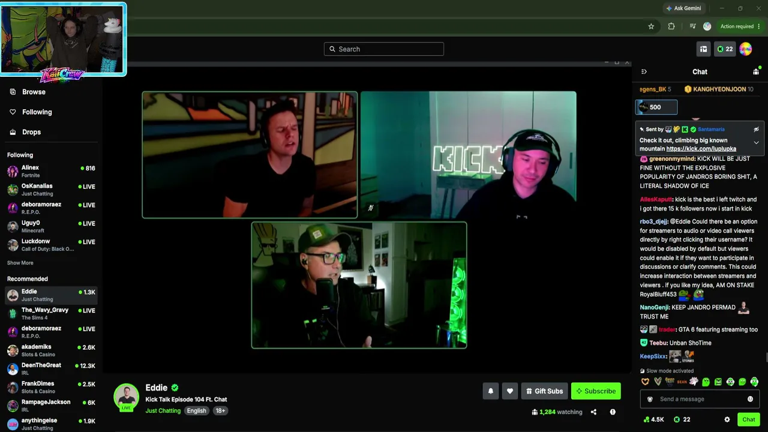Click username greenonmymind in chat

tap(672, 159)
